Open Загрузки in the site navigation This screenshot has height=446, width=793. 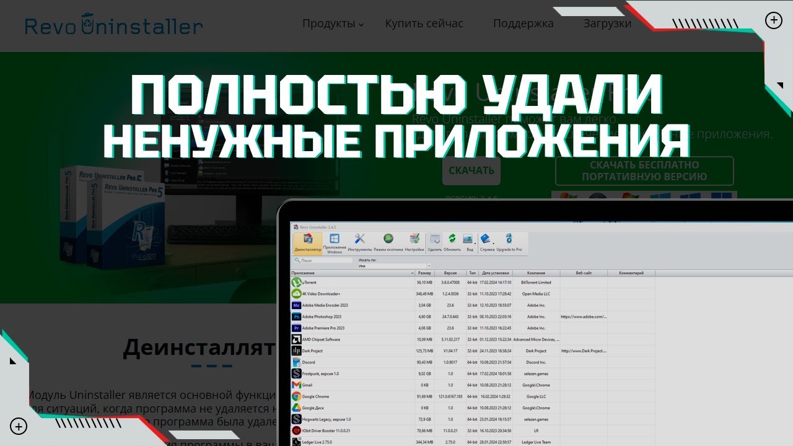pyautogui.click(x=607, y=24)
